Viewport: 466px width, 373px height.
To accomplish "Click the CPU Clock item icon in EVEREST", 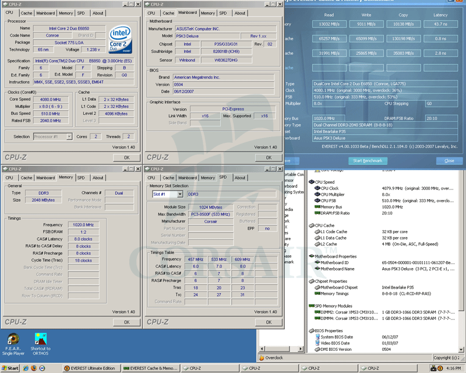I will pyautogui.click(x=317, y=188).
